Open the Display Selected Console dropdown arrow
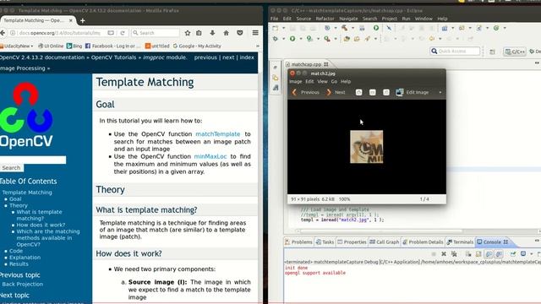 [x=531, y=254]
